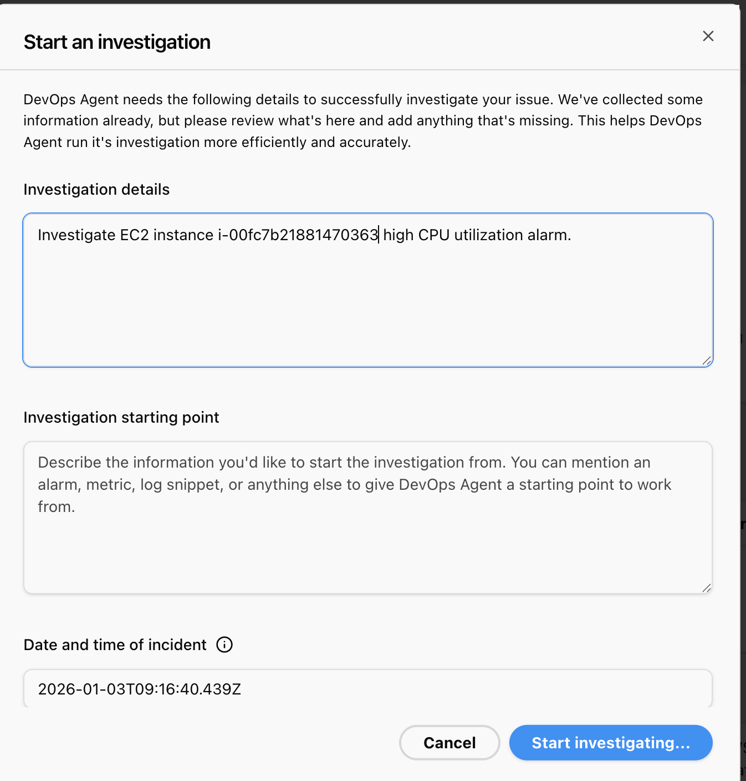This screenshot has height=781, width=746.
Task: Click the "Date and time of incident" label
Action: (x=115, y=645)
